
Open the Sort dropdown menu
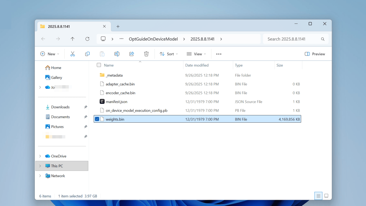coord(169,54)
